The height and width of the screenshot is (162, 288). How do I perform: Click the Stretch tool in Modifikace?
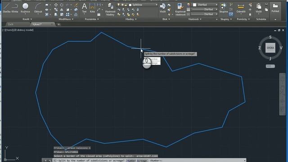(x=56, y=14)
